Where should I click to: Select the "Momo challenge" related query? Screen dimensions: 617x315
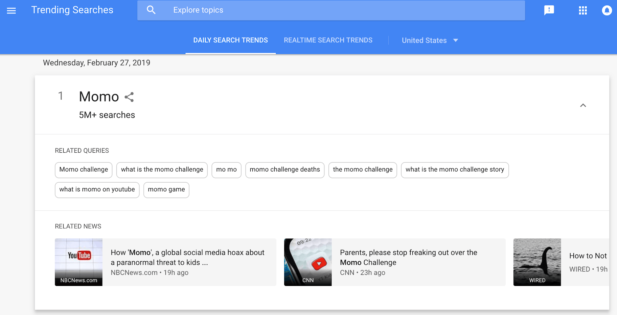(x=84, y=169)
